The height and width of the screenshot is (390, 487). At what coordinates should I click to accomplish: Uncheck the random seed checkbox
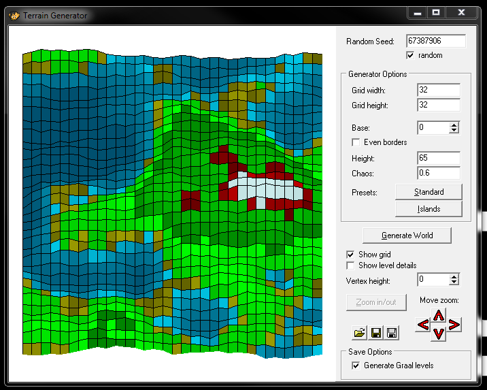tap(410, 55)
